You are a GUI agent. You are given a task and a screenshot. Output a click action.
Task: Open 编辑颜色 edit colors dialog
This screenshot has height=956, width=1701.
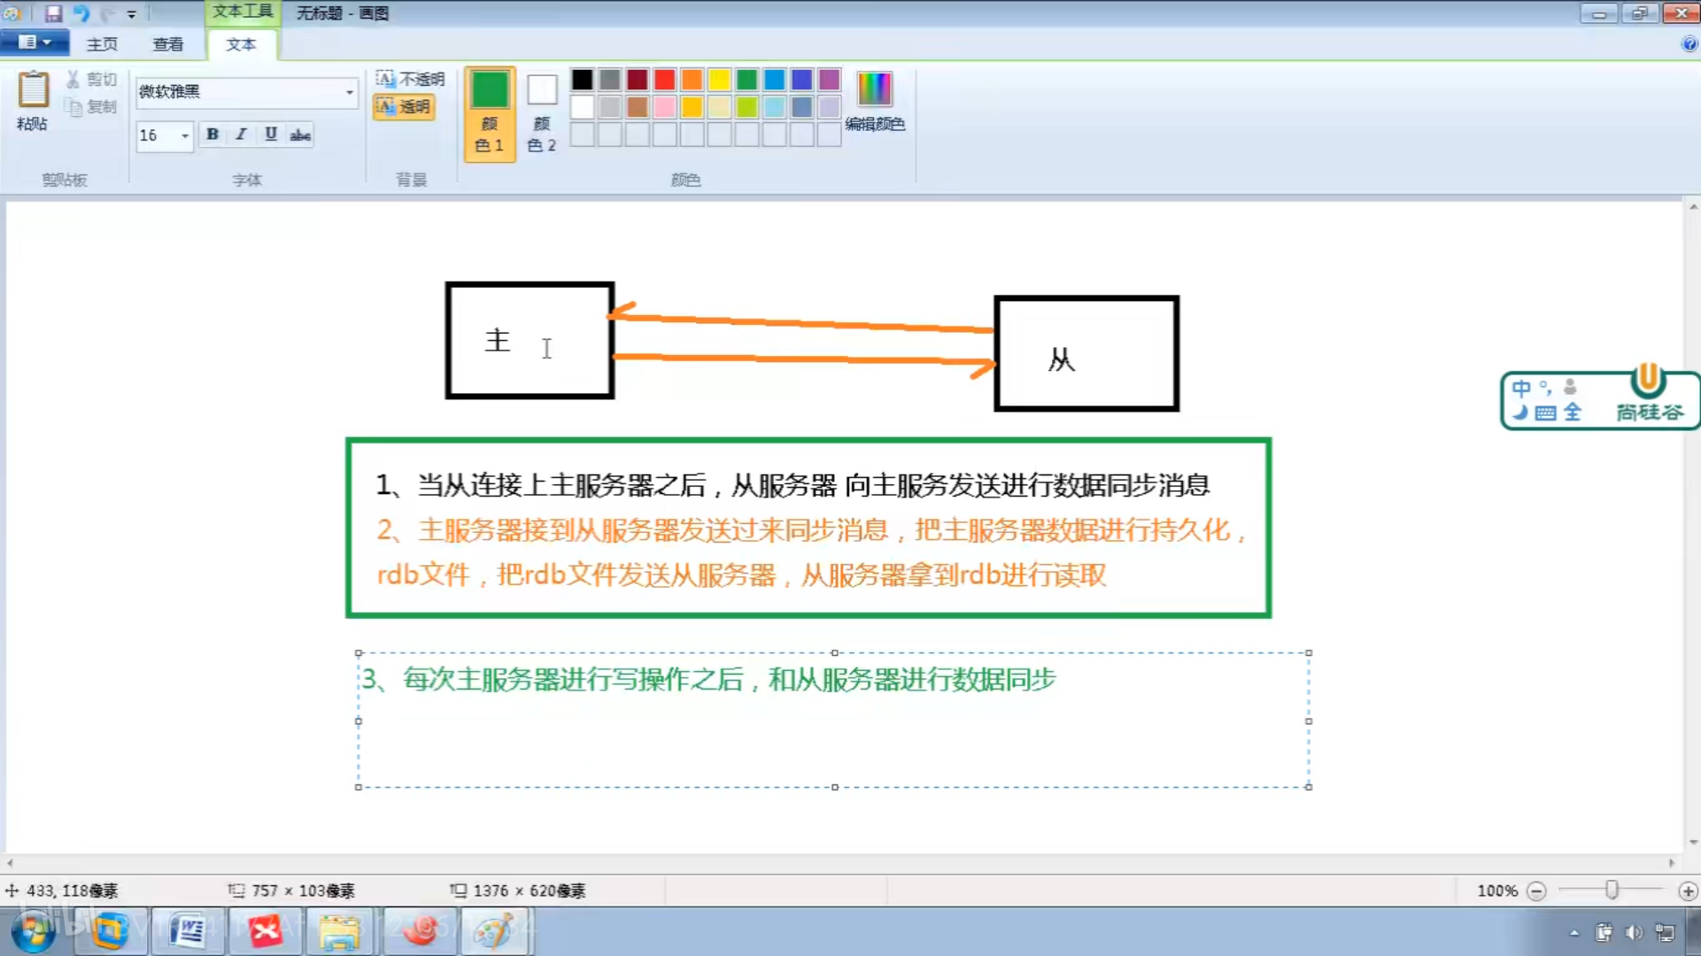(874, 102)
